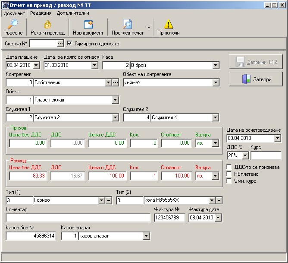Click the Приключи warning icon
The image size is (288, 263).
169,24
